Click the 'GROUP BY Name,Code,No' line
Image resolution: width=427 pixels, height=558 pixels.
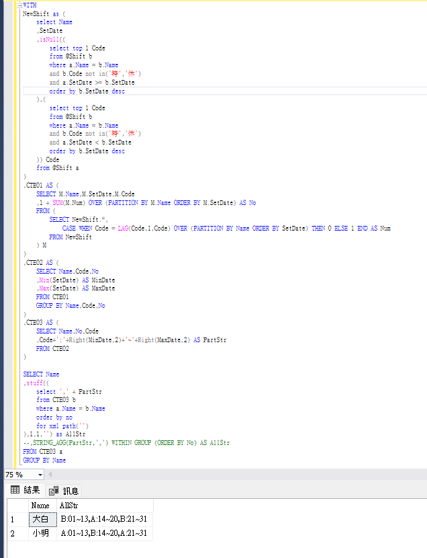pyautogui.click(x=70, y=305)
